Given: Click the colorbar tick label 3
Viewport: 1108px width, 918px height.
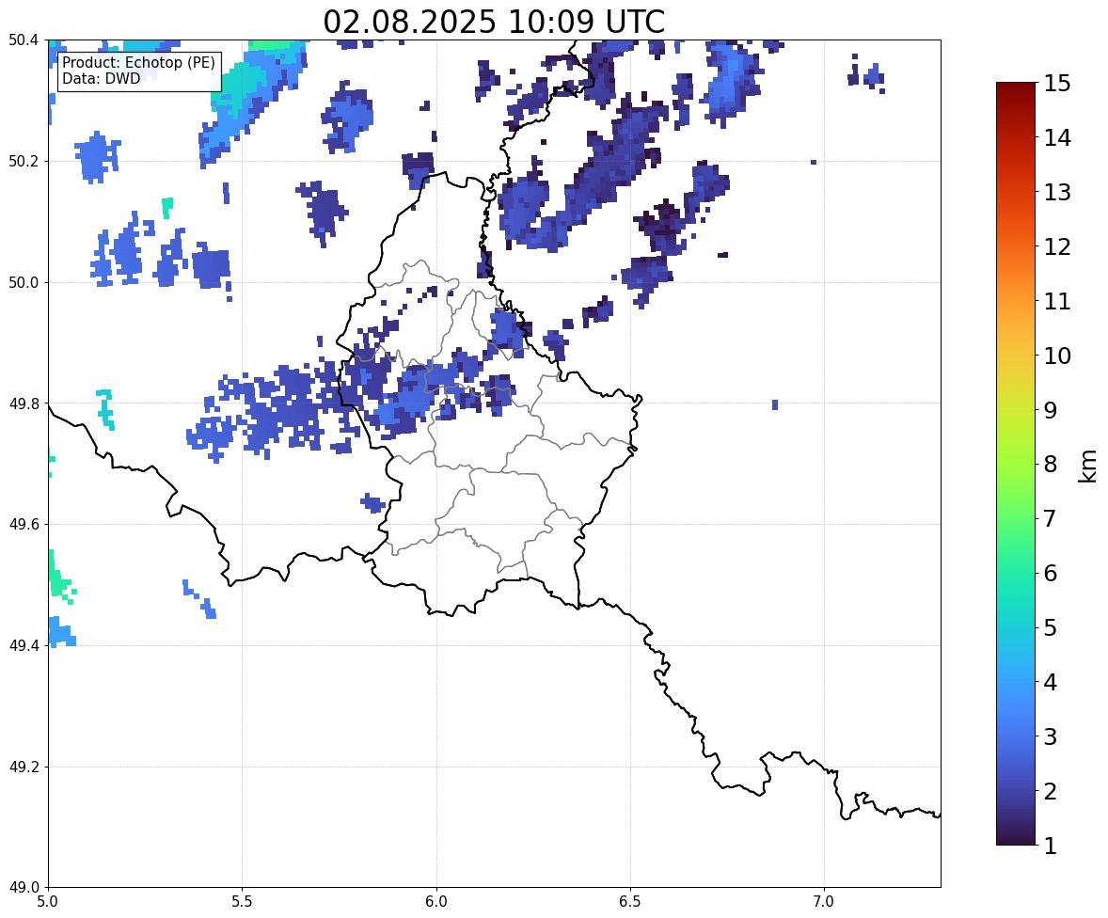Looking at the screenshot, I should (x=1050, y=736).
